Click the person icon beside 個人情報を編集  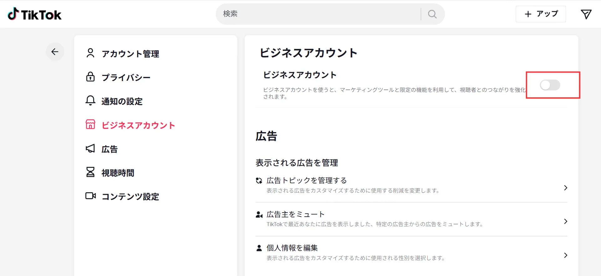(259, 248)
